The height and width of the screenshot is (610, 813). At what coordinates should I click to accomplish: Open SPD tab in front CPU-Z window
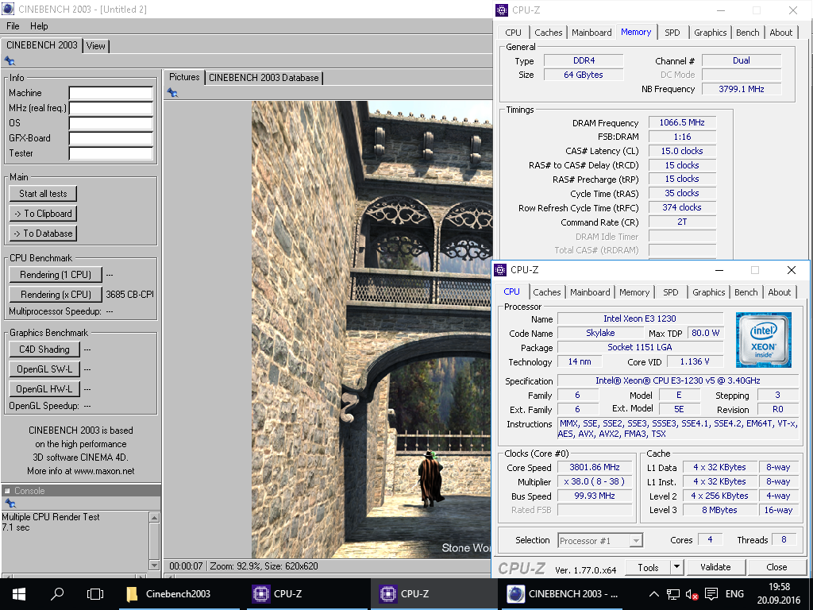click(670, 292)
